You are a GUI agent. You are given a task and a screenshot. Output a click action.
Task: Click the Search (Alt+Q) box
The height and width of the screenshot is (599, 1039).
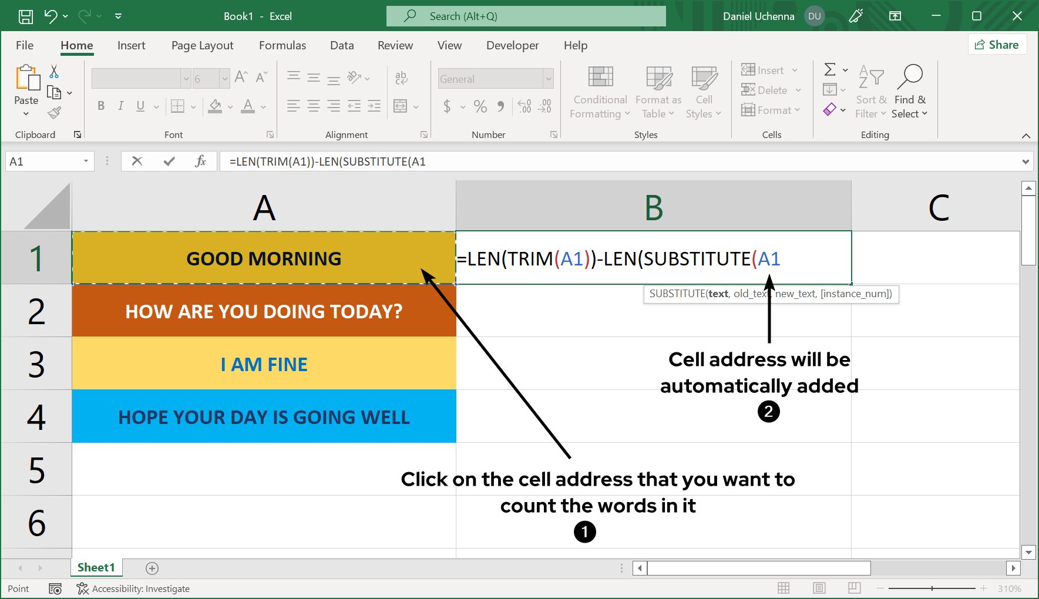pos(526,16)
